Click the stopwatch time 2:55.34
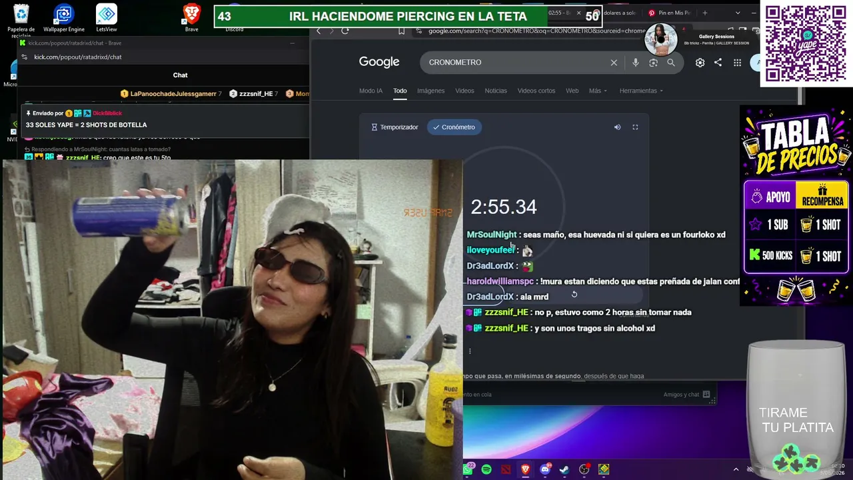Screen dimensions: 853x480 click(504, 207)
